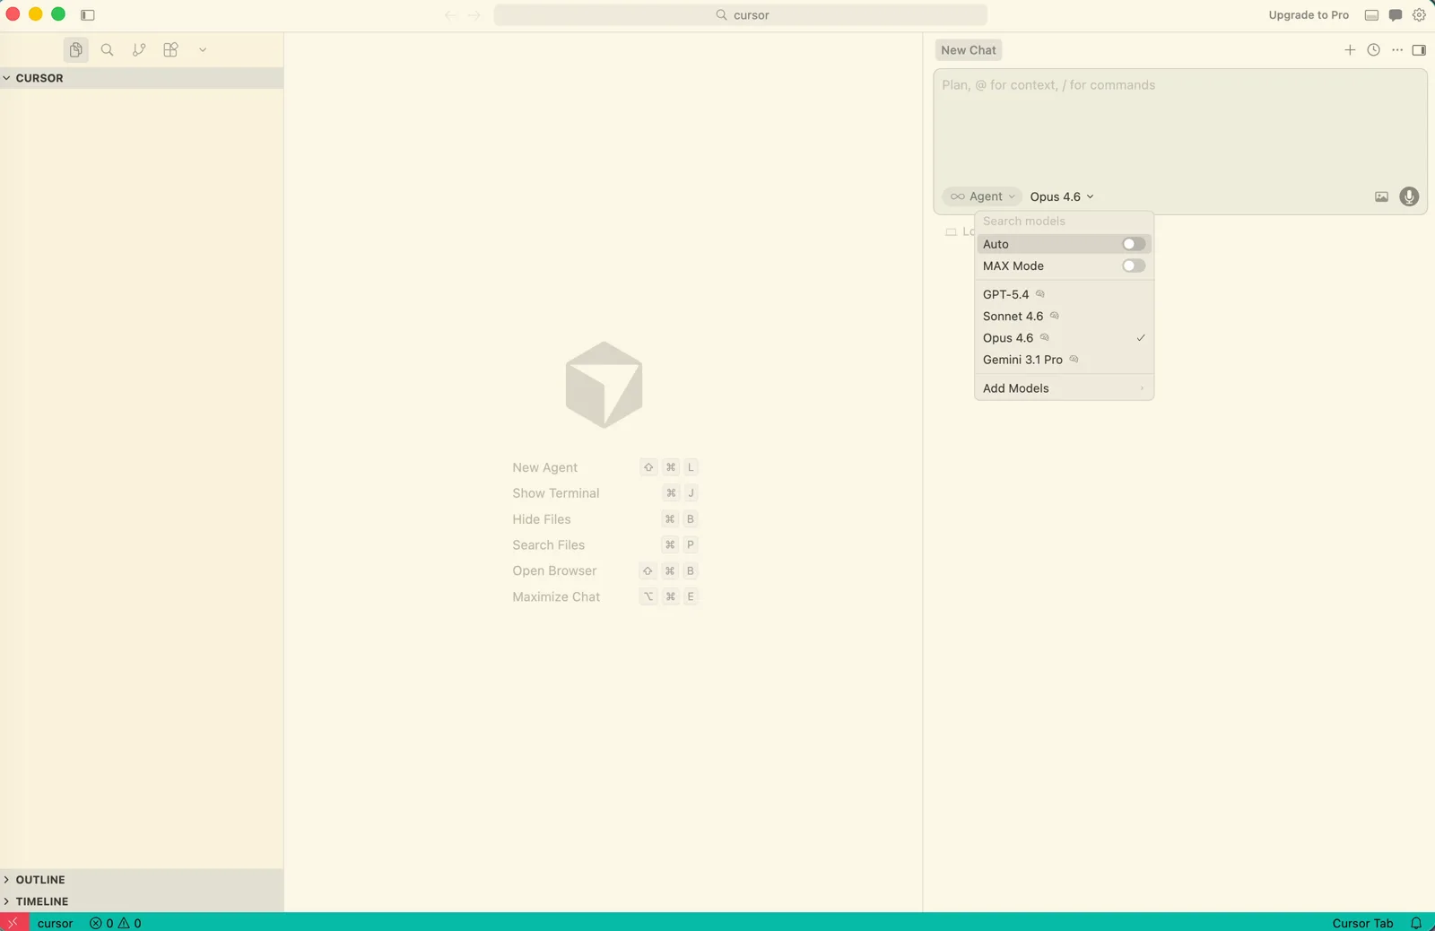Attach image with picture icon
The image size is (1435, 931).
click(1381, 196)
